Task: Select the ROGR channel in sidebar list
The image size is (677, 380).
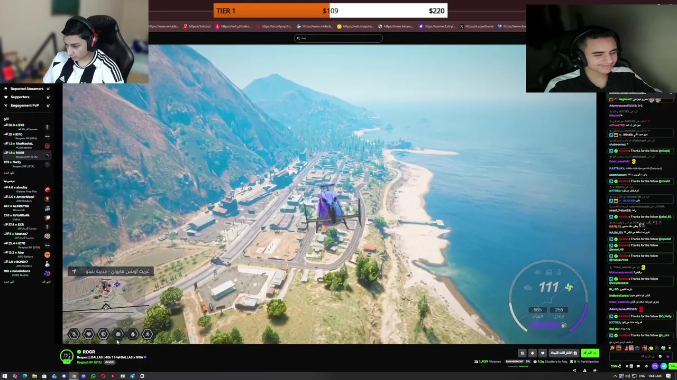Action: click(x=26, y=155)
